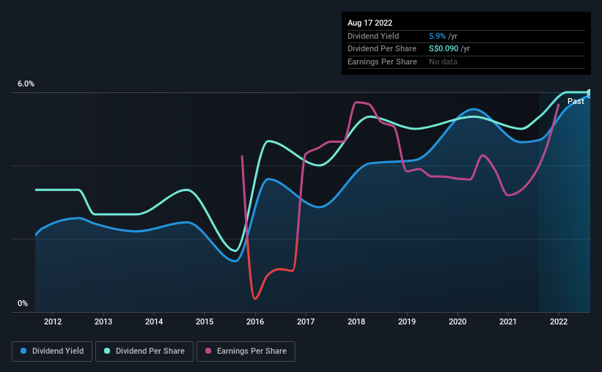Click the Aug 17 2022 tooltip date

click(370, 23)
